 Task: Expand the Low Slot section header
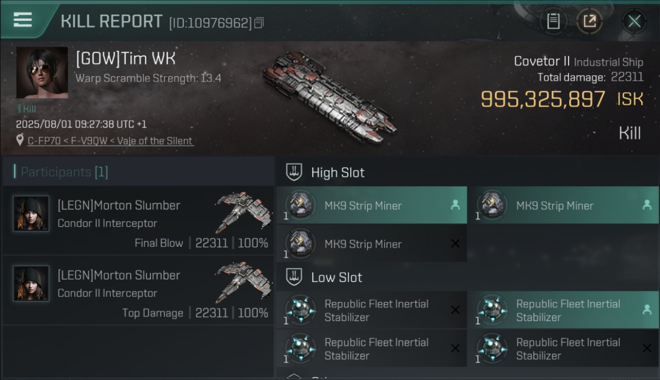click(467, 277)
